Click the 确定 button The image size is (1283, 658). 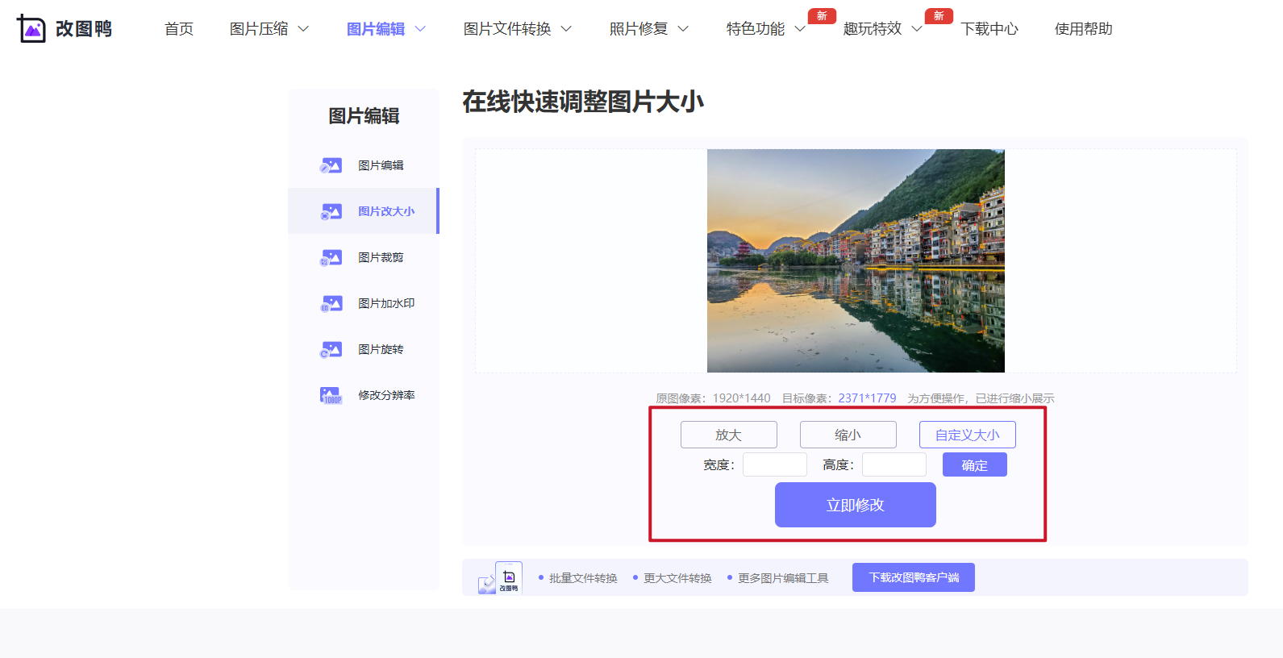975,465
